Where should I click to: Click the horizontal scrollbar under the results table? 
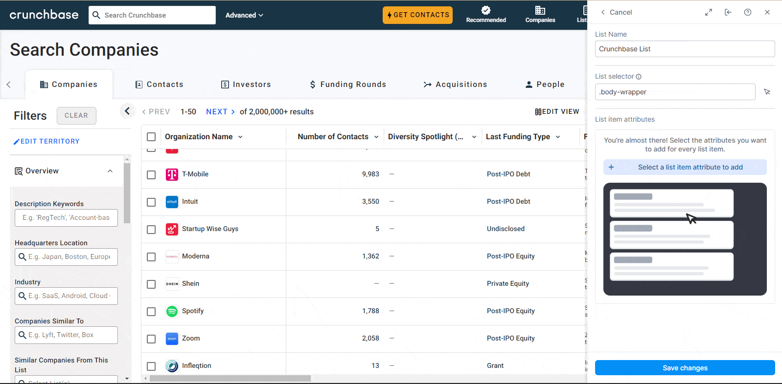230,379
